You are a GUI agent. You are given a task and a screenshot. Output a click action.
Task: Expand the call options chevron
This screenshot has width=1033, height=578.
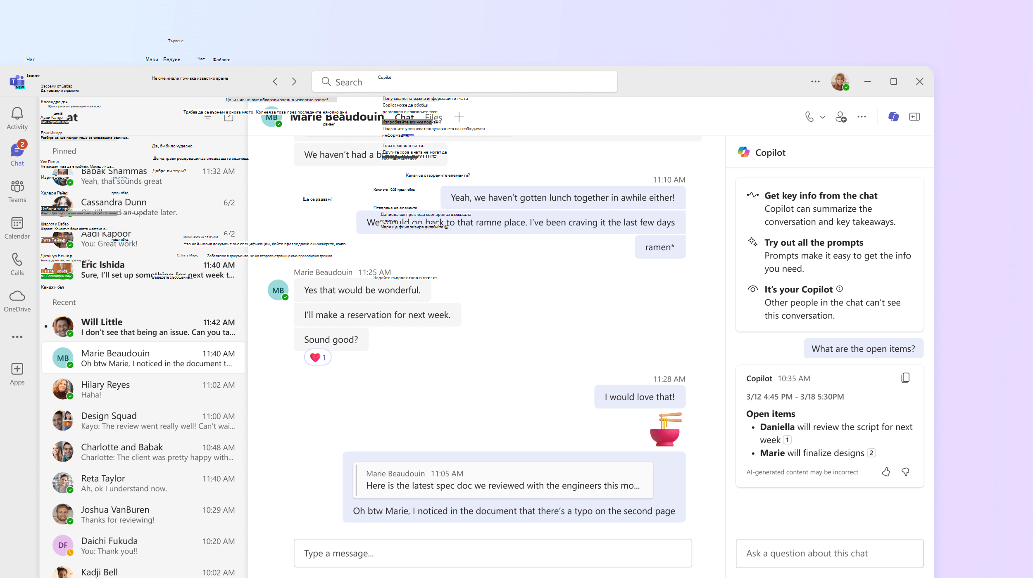[x=823, y=117]
